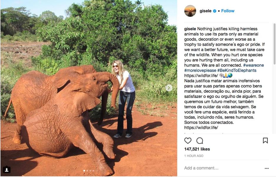Image resolution: width=276 pixels, height=177 pixels.
Task: Open the three-dot more options menu
Action: click(267, 168)
